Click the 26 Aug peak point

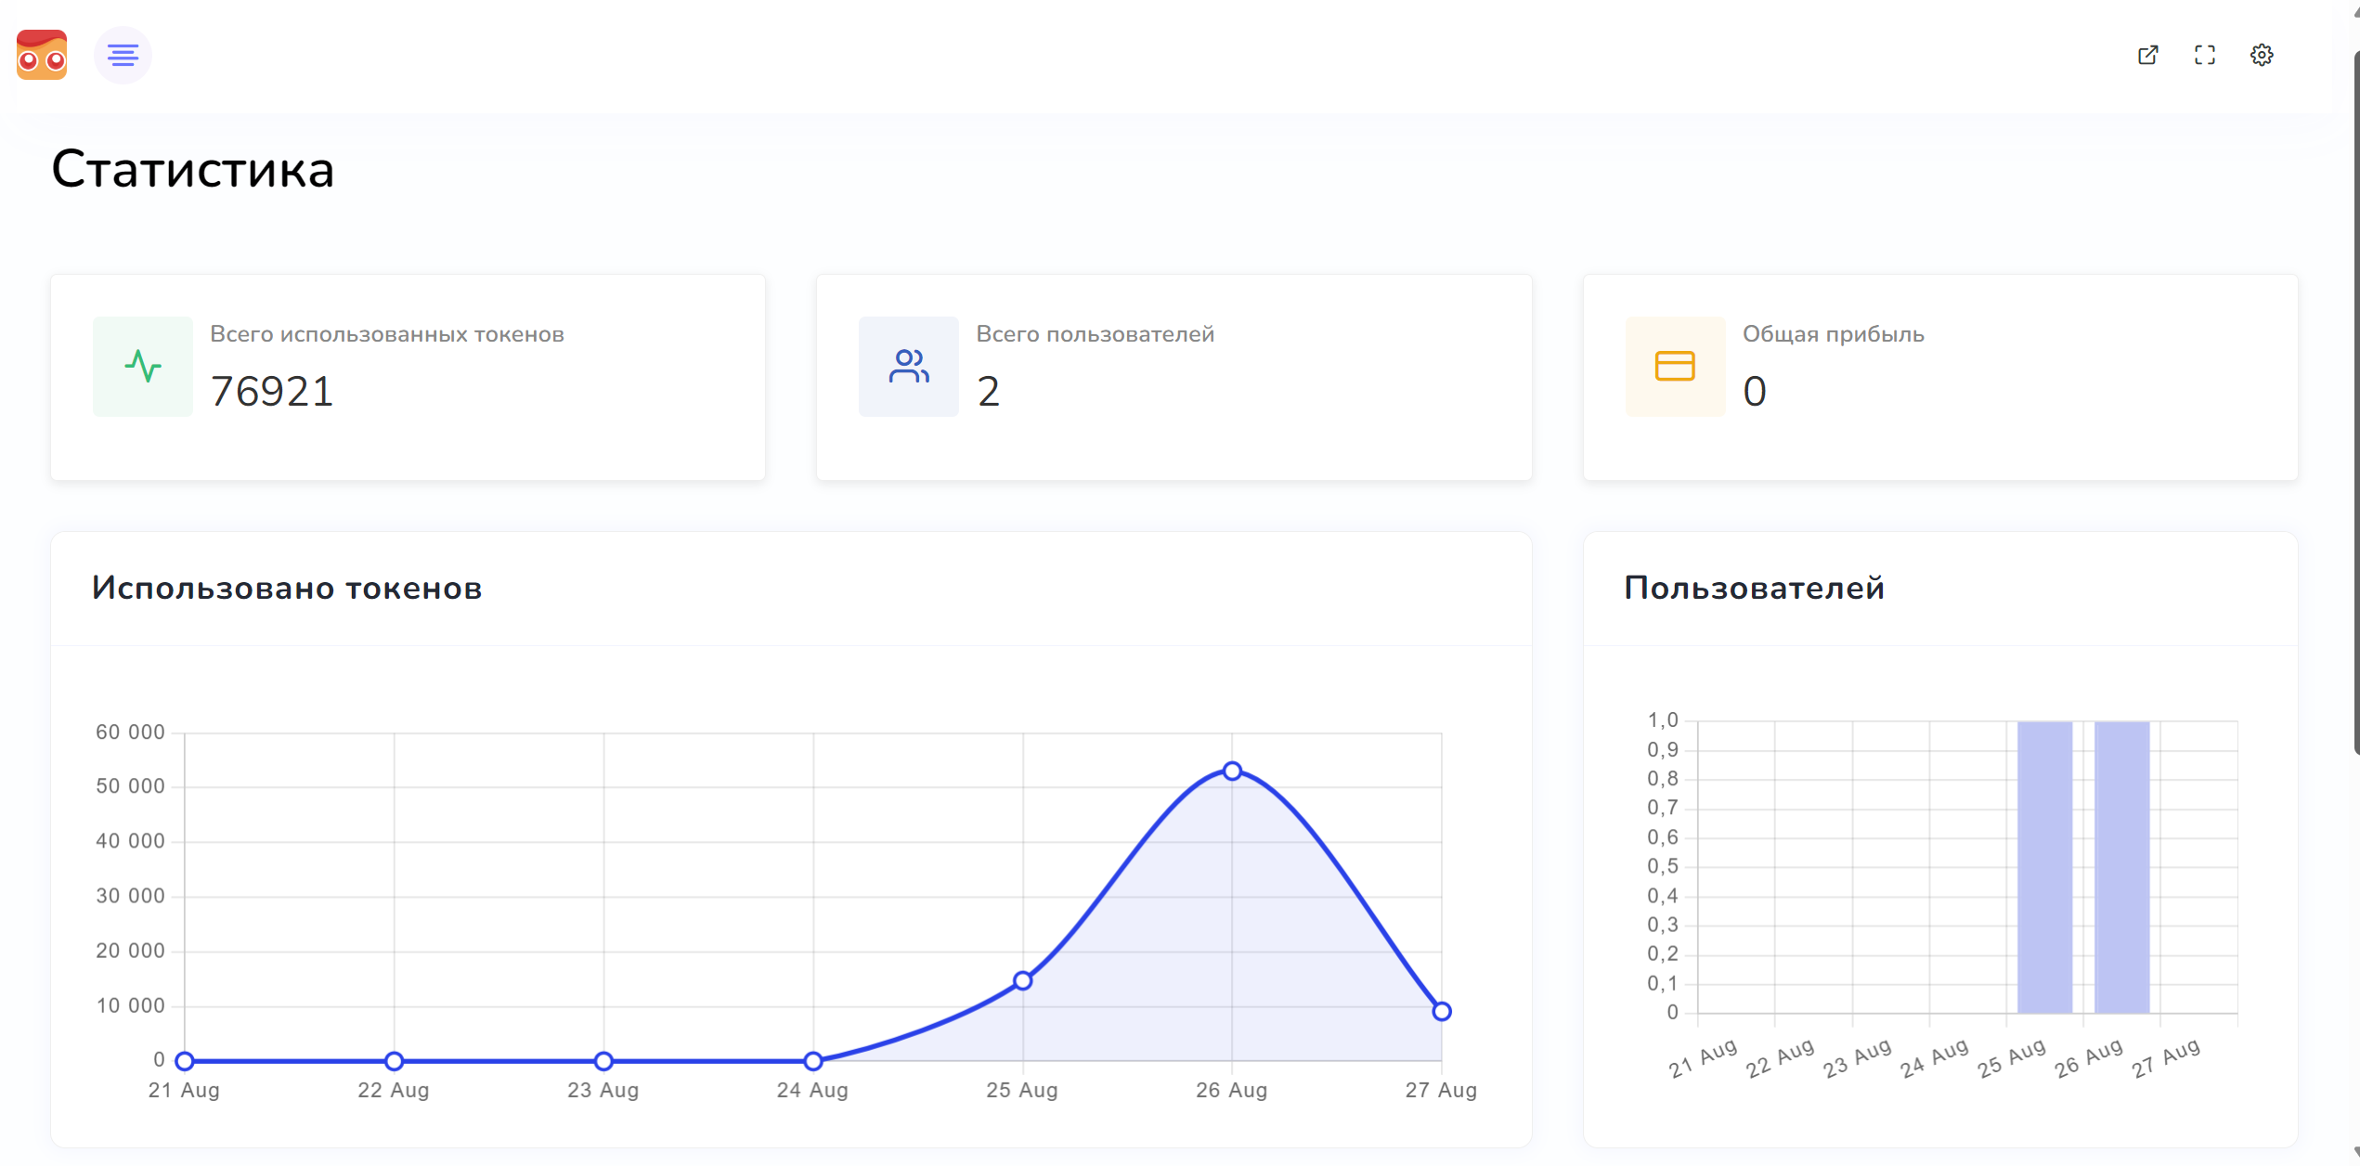click(1232, 771)
